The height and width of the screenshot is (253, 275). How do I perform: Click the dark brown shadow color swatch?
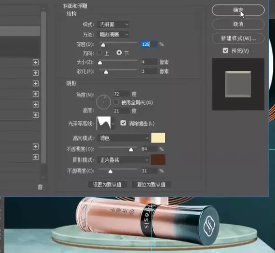pos(158,160)
